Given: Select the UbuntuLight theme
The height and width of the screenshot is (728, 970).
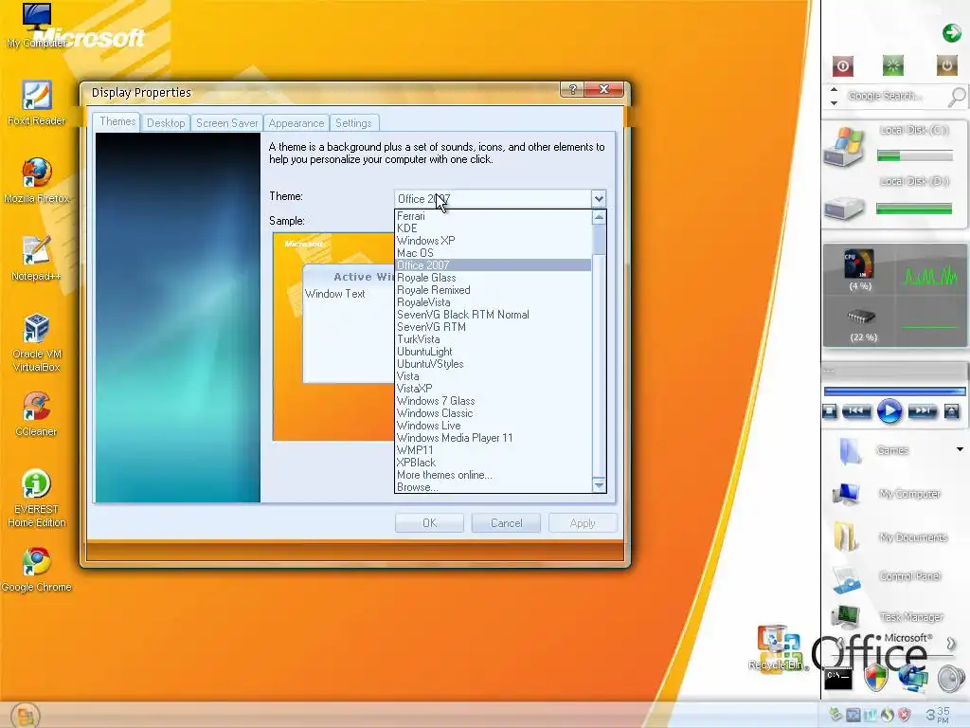Looking at the screenshot, I should [493, 352].
